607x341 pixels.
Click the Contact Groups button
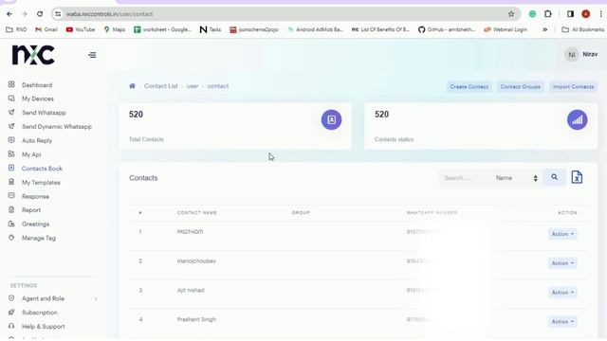tap(521, 86)
